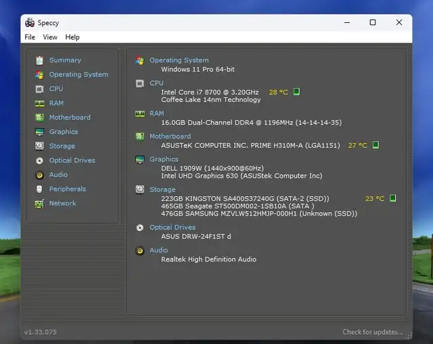Show Motherboard details from the sidebar
The height and width of the screenshot is (344, 433).
click(70, 118)
